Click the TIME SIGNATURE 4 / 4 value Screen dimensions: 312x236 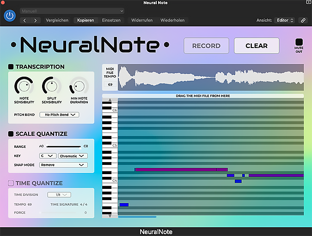pyautogui.click(x=84, y=205)
